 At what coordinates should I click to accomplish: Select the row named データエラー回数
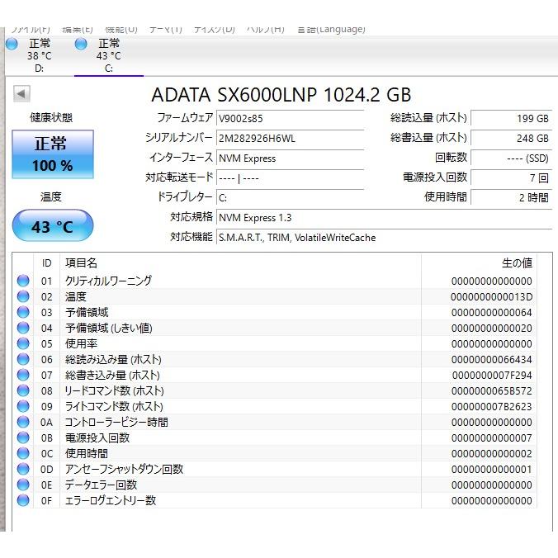click(x=274, y=485)
